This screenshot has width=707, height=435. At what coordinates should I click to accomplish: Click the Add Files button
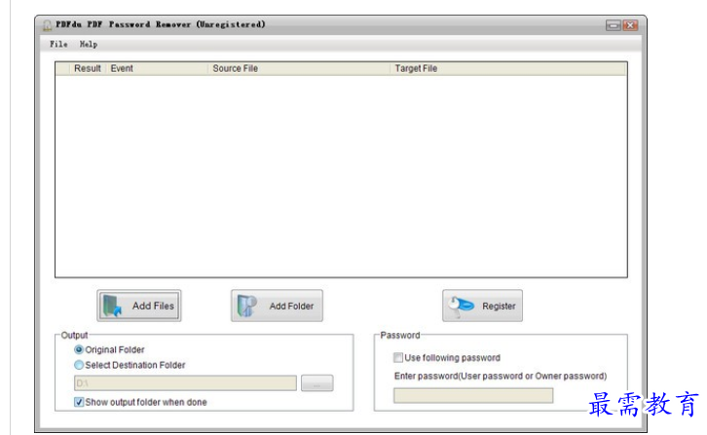[139, 306]
